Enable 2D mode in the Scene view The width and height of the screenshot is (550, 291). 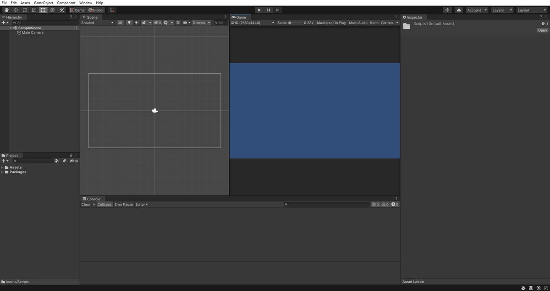[x=120, y=22]
